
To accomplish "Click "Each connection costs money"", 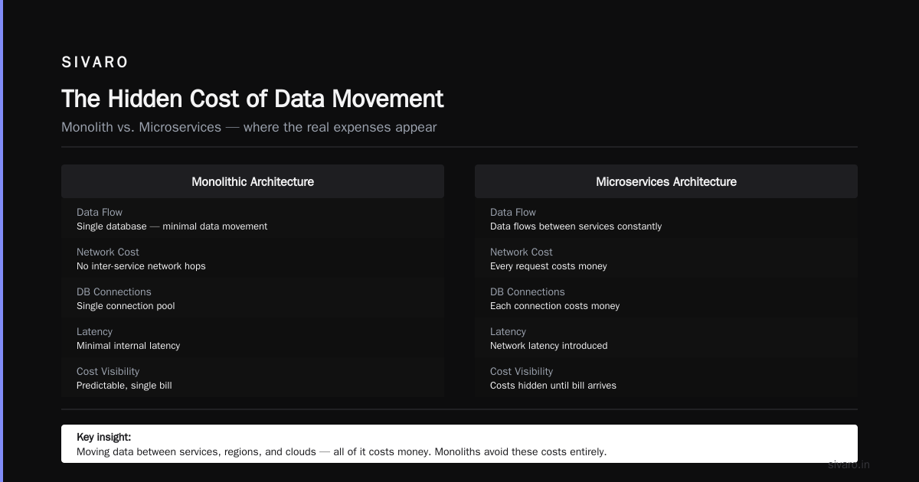I will [x=555, y=306].
